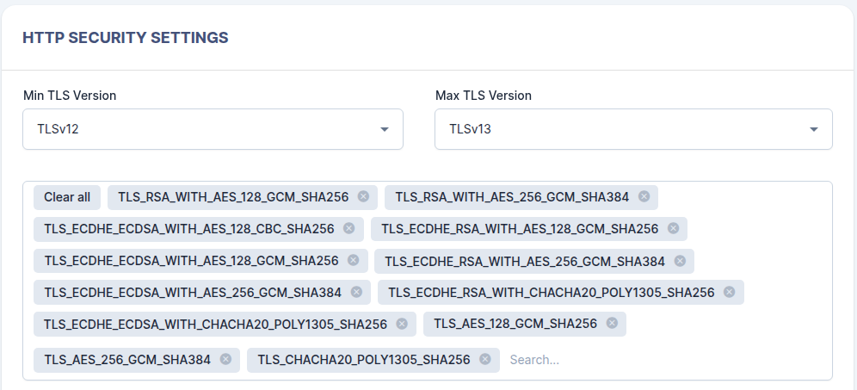Remove TLS_ECDHE_RSA_WITH_CHACHA20_POLY1305_SHA256 chip
The image size is (857, 390).
pos(729,292)
